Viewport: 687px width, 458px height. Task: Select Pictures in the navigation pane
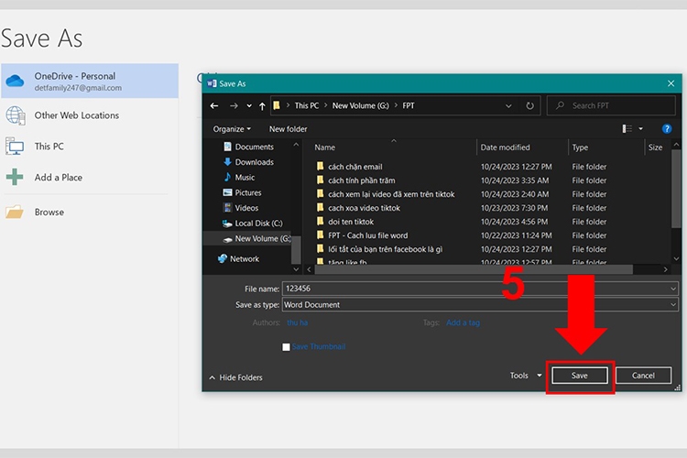point(248,193)
